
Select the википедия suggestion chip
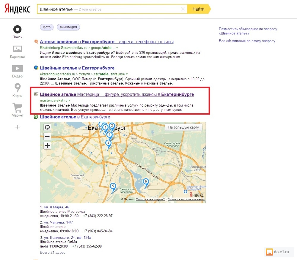click(x=68, y=27)
